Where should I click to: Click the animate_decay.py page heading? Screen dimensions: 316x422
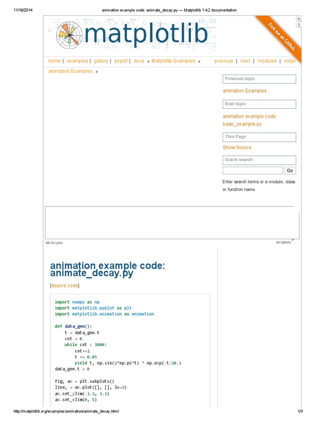tap(107, 270)
